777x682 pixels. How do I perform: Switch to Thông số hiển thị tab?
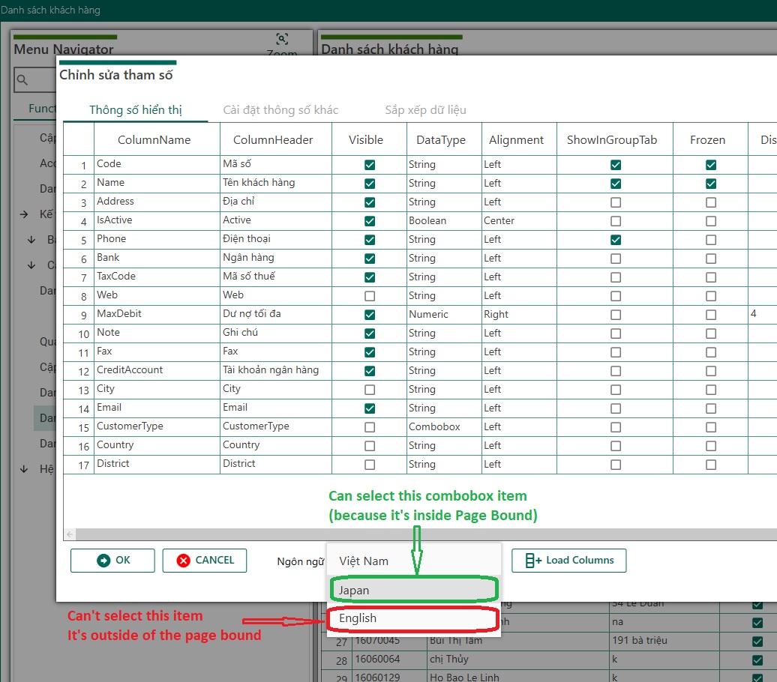click(135, 110)
